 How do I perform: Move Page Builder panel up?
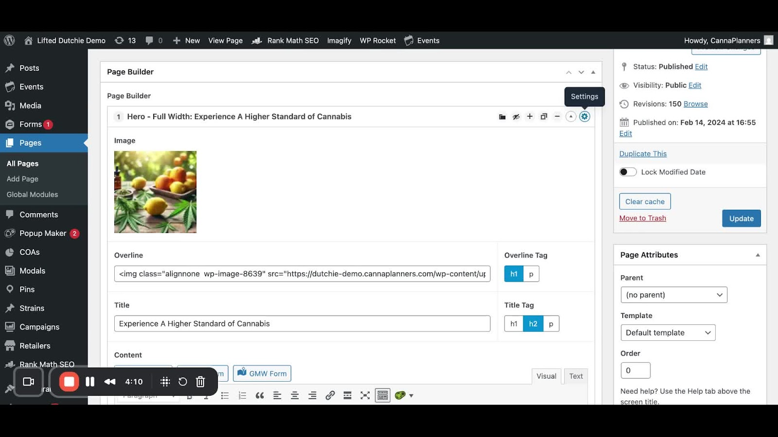click(568, 72)
